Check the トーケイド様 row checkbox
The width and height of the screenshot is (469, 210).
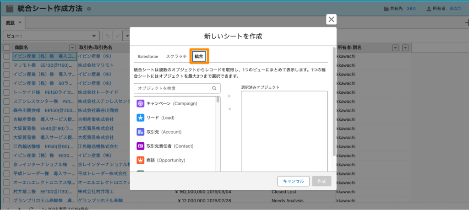coord(6,92)
